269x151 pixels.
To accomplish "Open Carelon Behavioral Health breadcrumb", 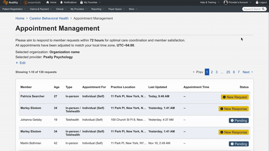I will [49, 18].
